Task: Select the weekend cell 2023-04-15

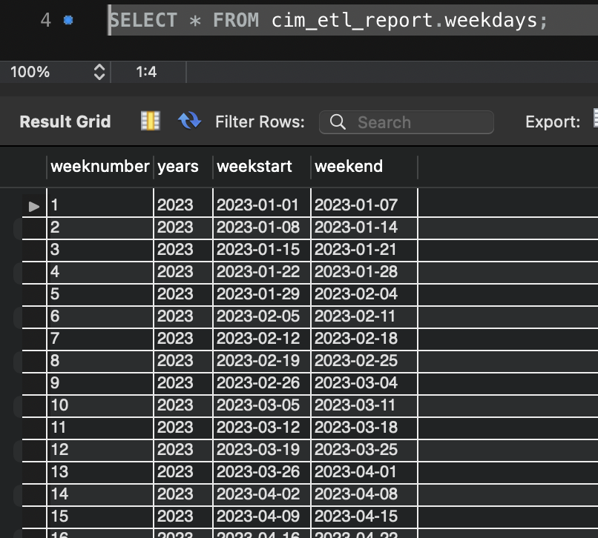Action: click(x=356, y=517)
